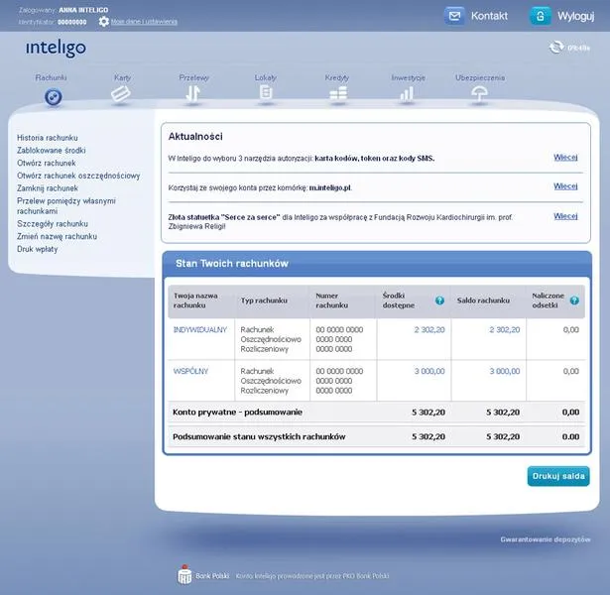Choose Otwórz rachunek sidebar link
Screen dimensions: 610x595
(47, 163)
